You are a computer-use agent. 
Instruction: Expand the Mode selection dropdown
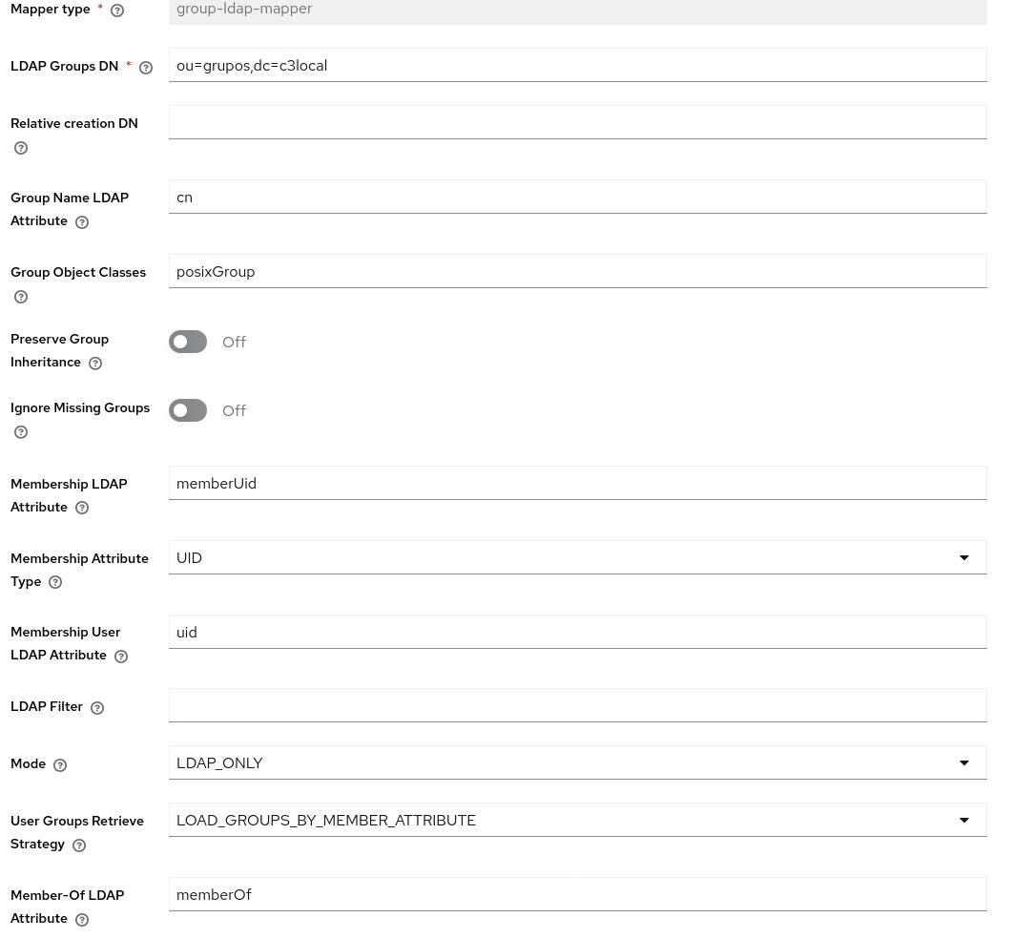pyautogui.click(x=963, y=762)
